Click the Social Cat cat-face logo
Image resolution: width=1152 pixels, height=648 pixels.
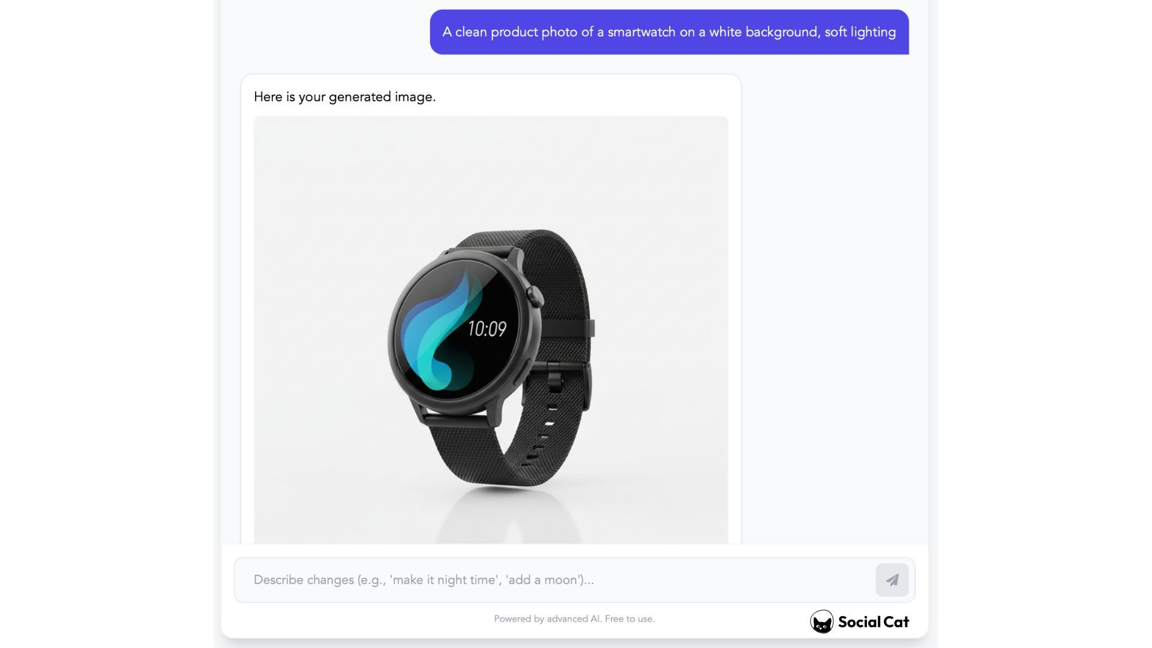[821, 622]
